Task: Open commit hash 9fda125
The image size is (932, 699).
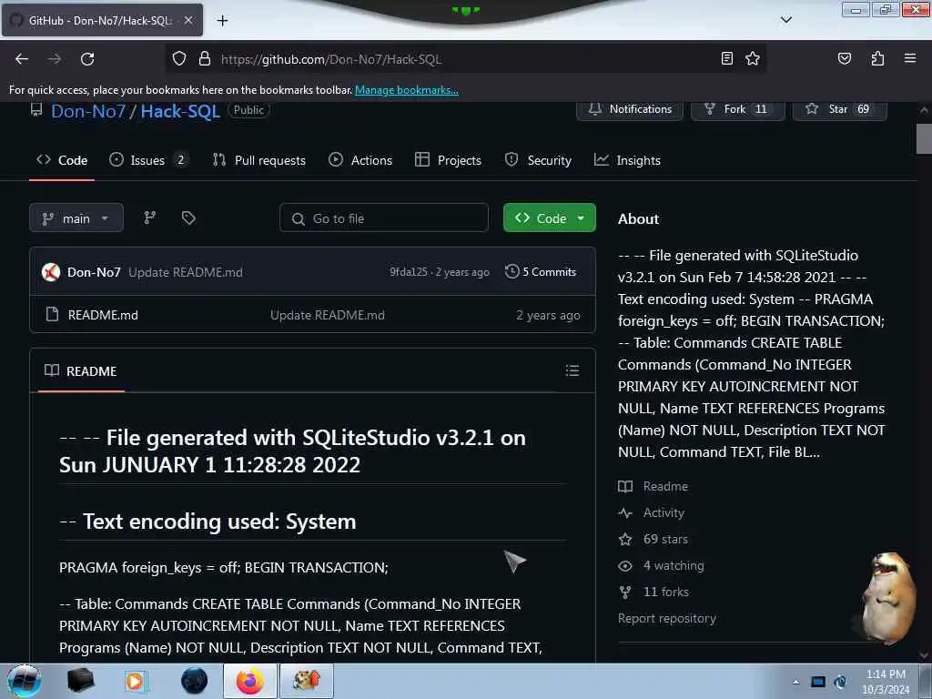Action: [409, 272]
